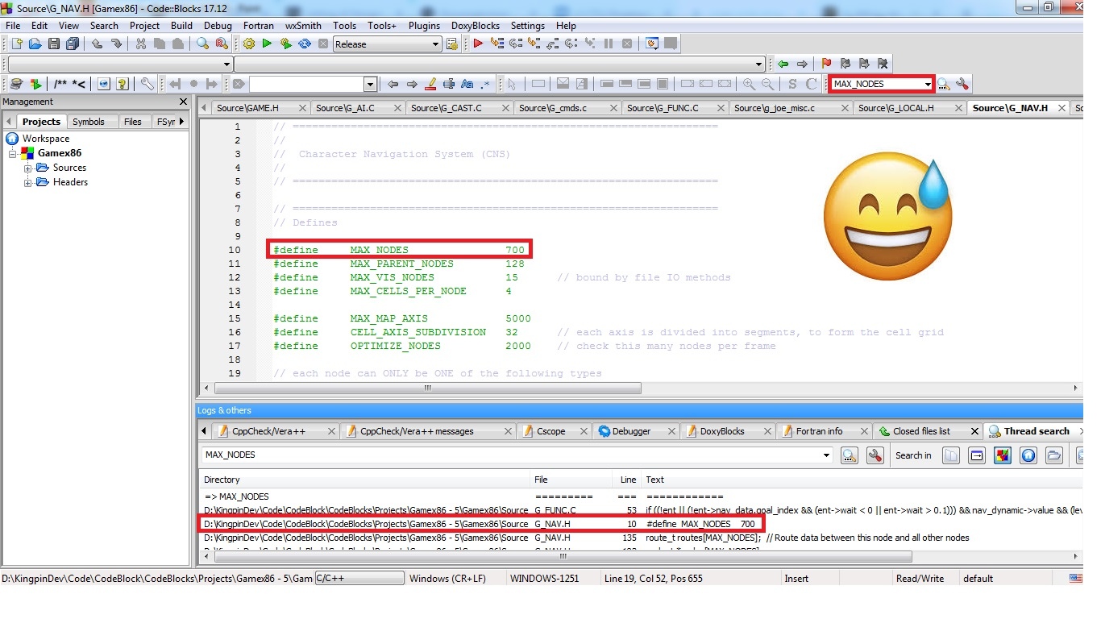1101x619 pixels.
Task: Toggle regex search option icon
Action: (486, 84)
